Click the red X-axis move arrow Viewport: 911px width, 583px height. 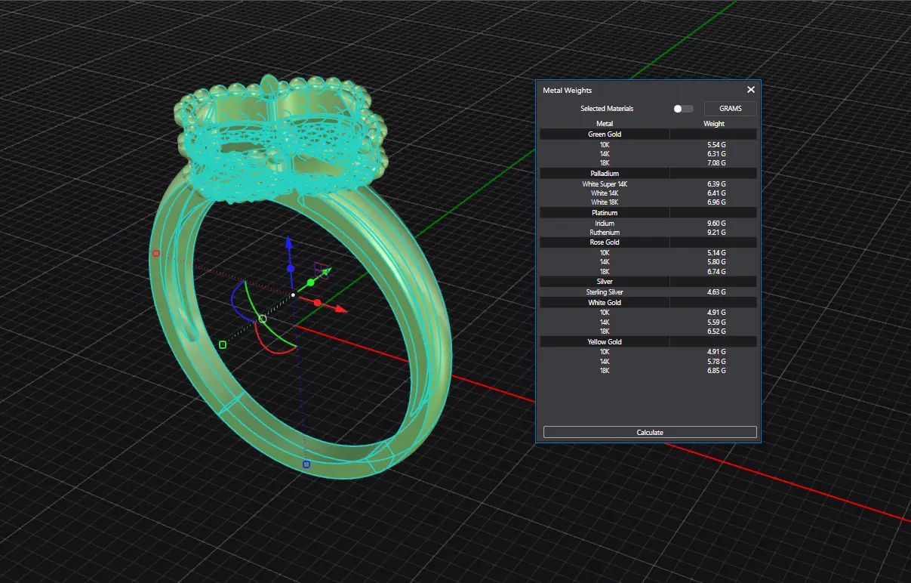(340, 309)
